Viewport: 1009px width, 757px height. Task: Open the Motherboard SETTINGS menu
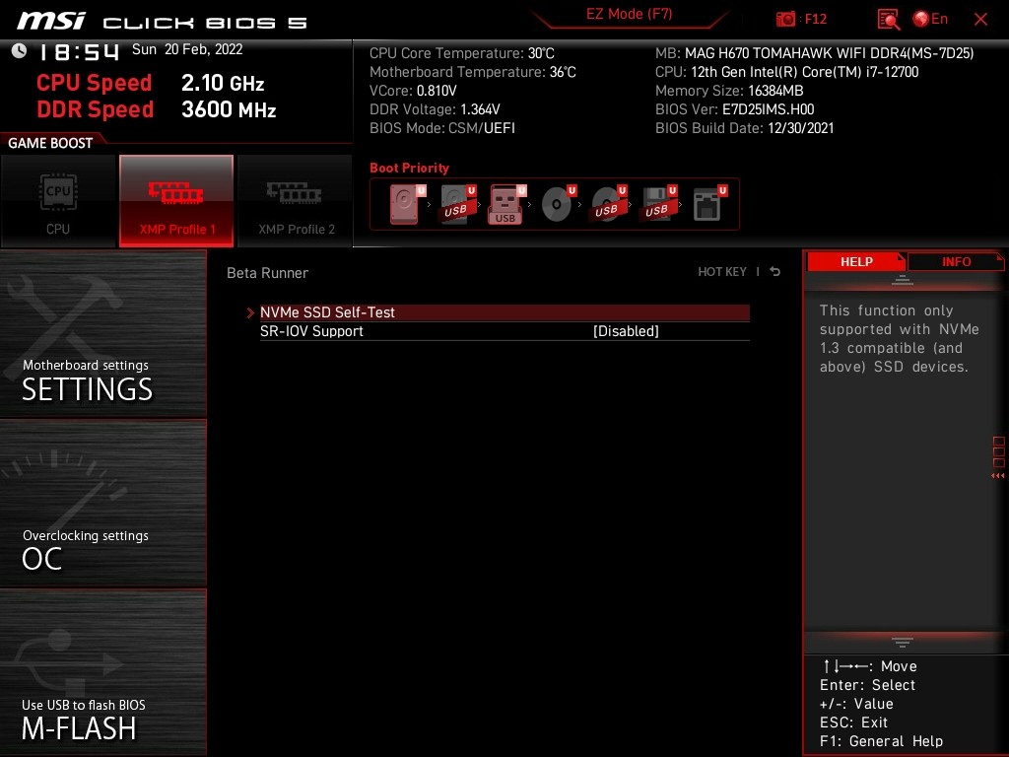coord(102,333)
